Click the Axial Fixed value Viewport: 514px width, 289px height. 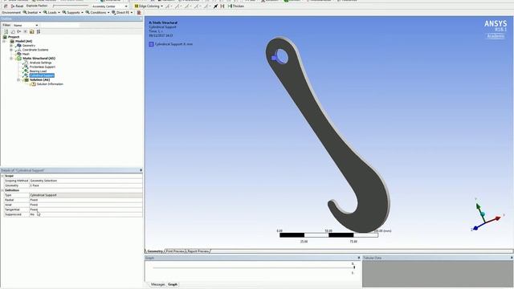86,205
